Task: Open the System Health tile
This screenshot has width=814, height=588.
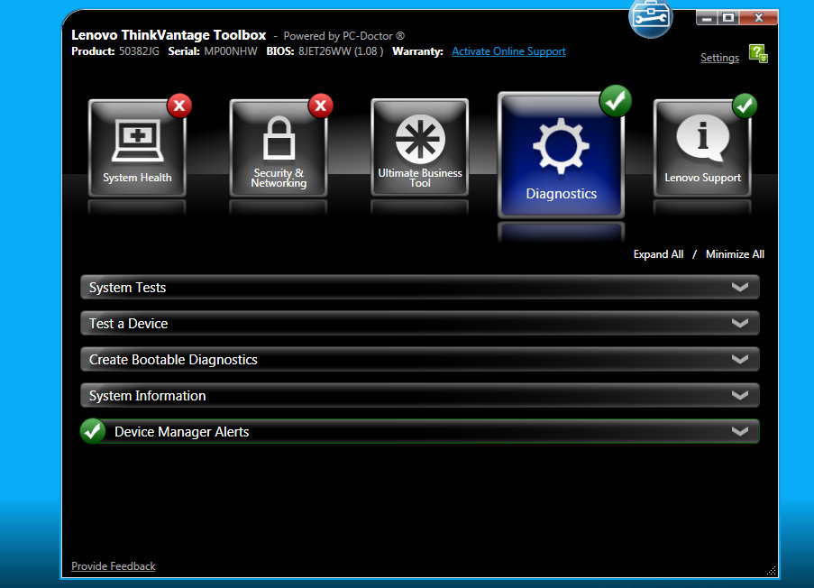Action: 137,148
